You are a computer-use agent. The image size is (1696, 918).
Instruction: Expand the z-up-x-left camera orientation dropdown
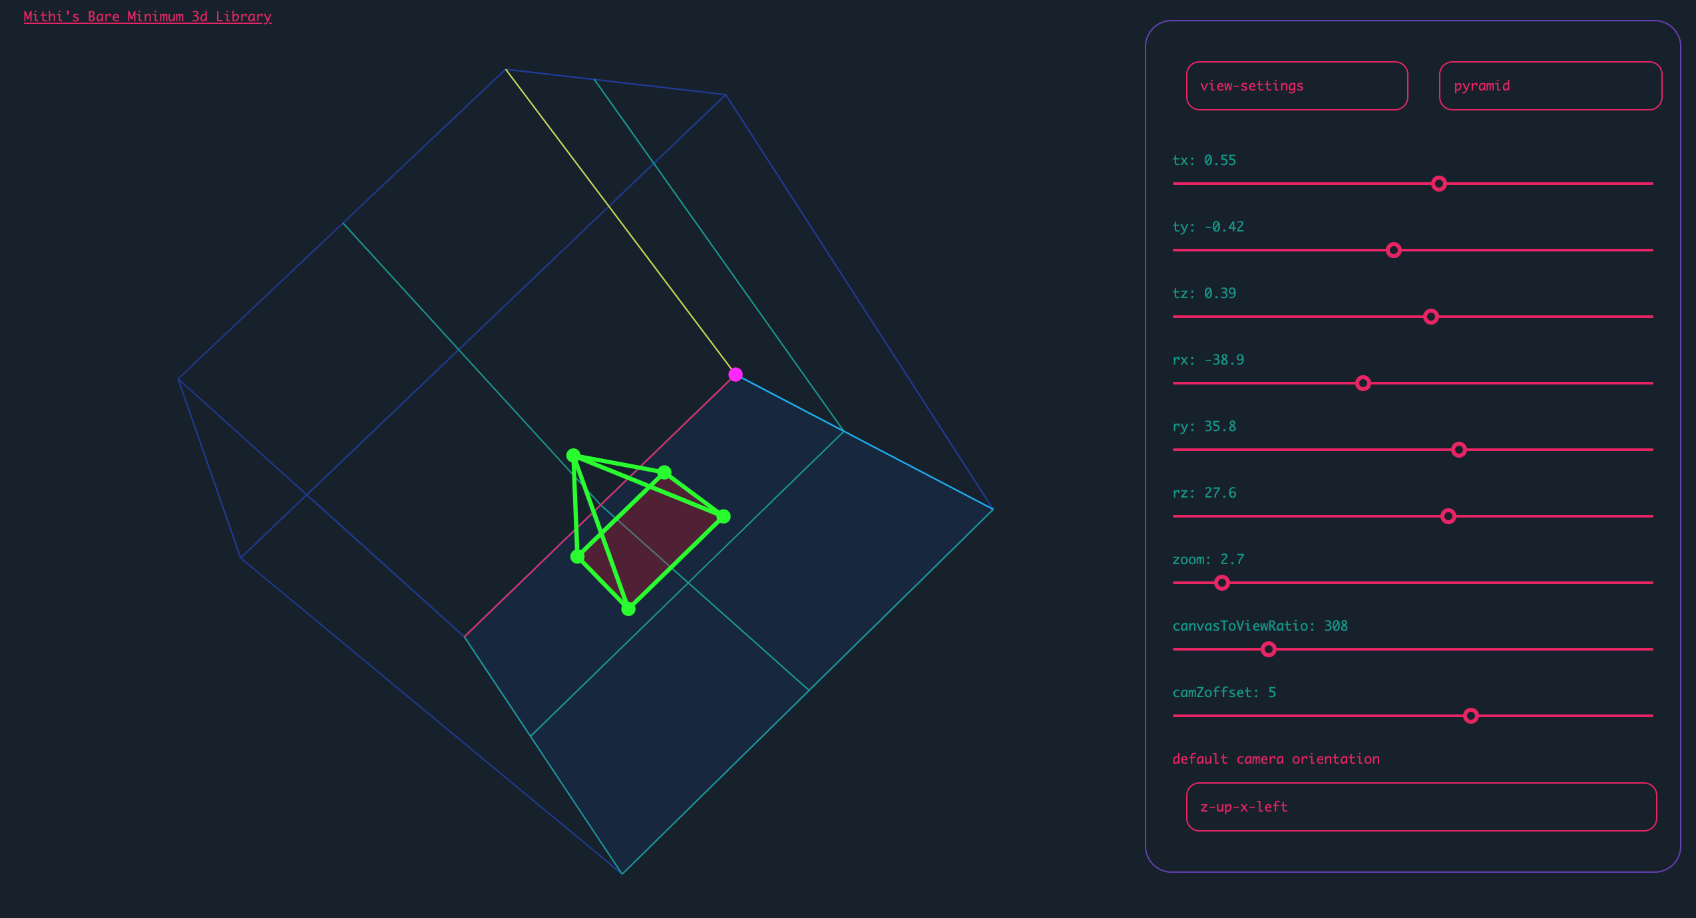(1420, 807)
